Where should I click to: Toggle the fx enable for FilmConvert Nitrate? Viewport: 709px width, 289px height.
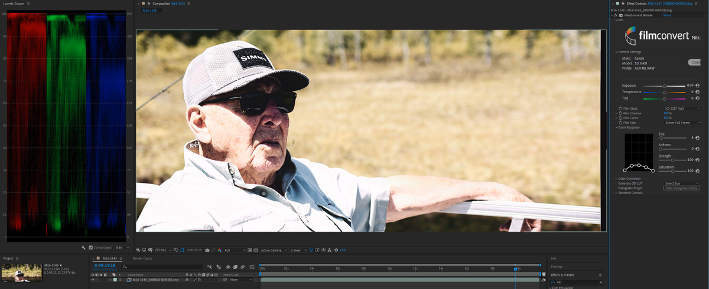tap(616, 15)
